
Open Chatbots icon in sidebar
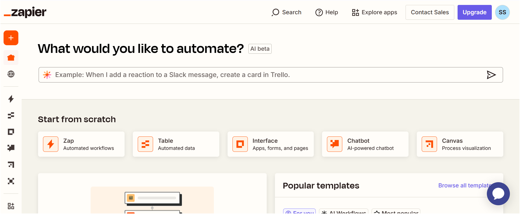click(11, 148)
